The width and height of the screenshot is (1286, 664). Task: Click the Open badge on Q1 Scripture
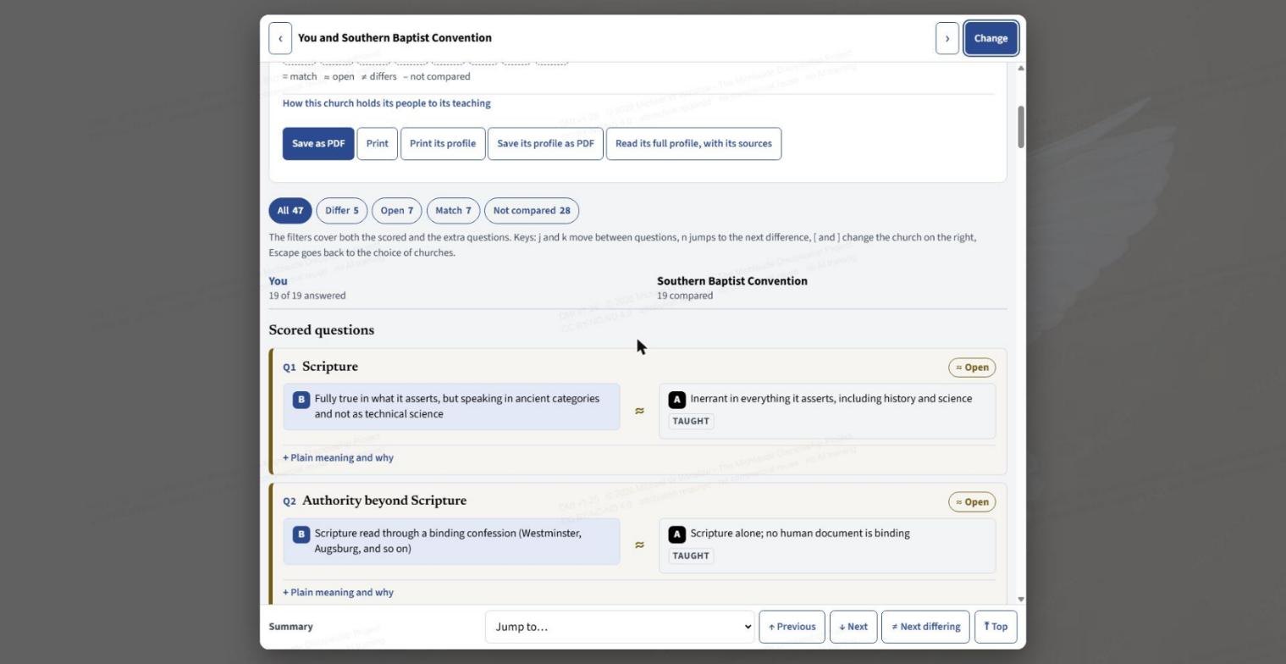tap(972, 368)
